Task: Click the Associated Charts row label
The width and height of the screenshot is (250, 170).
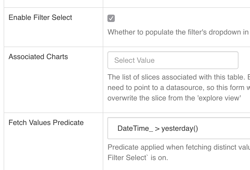Action: click(x=38, y=57)
